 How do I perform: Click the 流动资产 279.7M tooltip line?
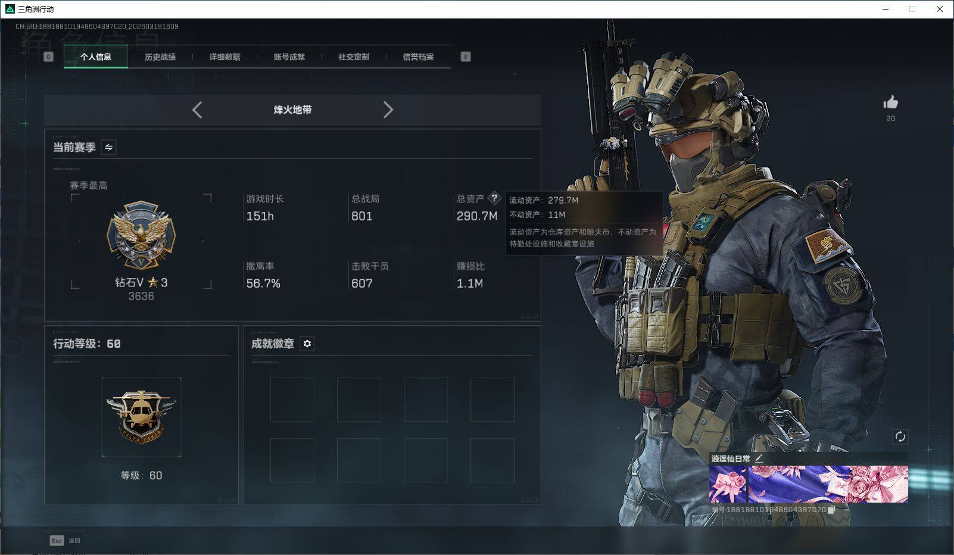pyautogui.click(x=544, y=200)
